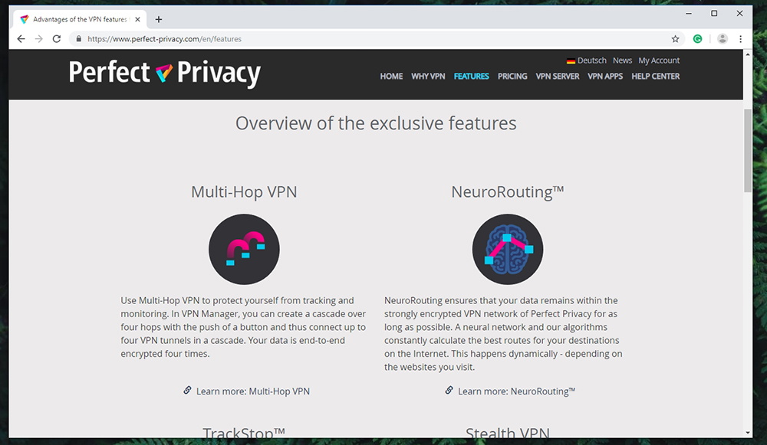
Task: Open the PRICING menu item
Action: (x=512, y=76)
